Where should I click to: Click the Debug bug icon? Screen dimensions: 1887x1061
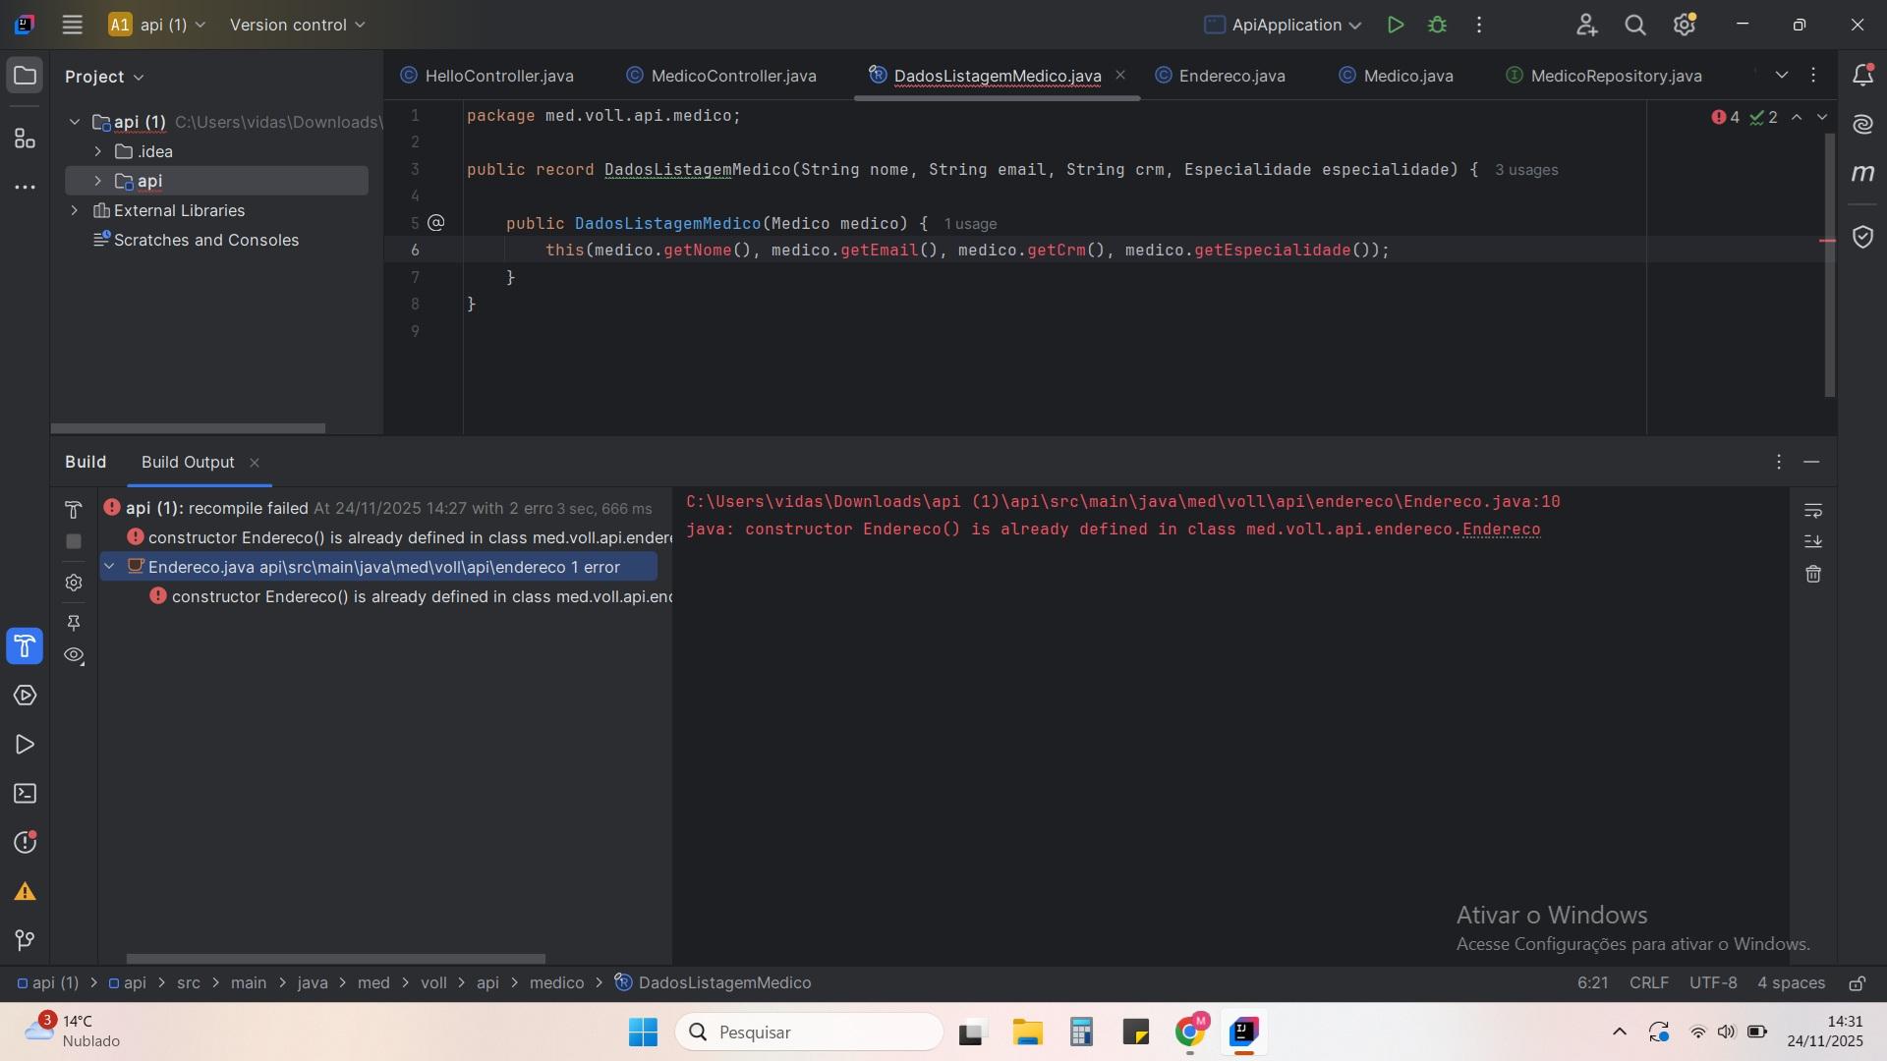tap(1437, 25)
